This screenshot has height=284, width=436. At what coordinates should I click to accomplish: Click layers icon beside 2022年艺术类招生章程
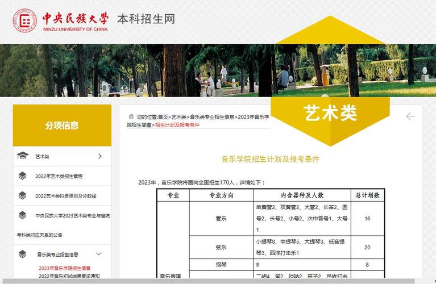coord(23,176)
